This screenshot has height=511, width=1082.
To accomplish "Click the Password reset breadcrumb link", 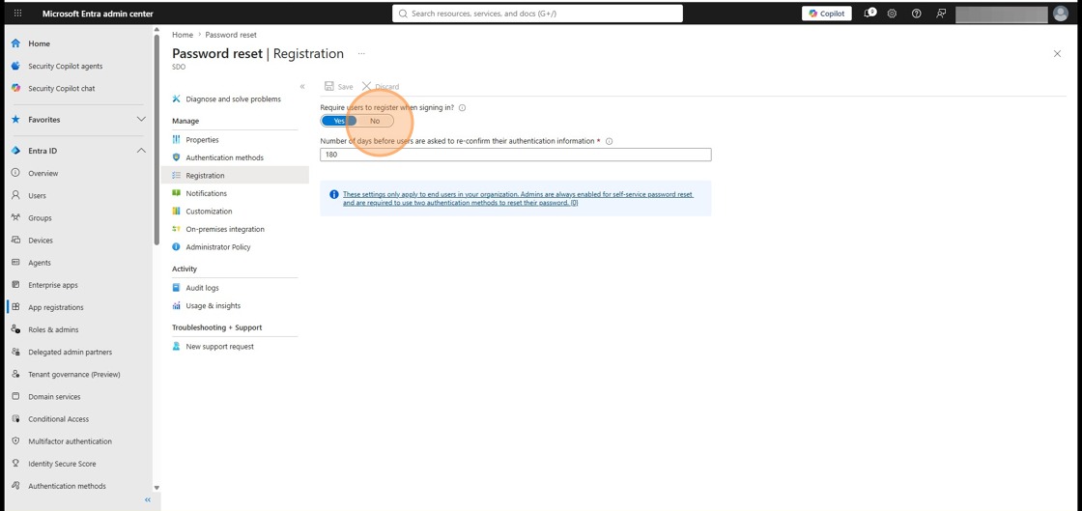I will pyautogui.click(x=231, y=35).
